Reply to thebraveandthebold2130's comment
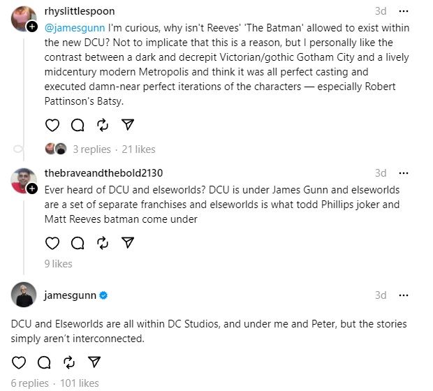The image size is (433, 391). click(78, 242)
